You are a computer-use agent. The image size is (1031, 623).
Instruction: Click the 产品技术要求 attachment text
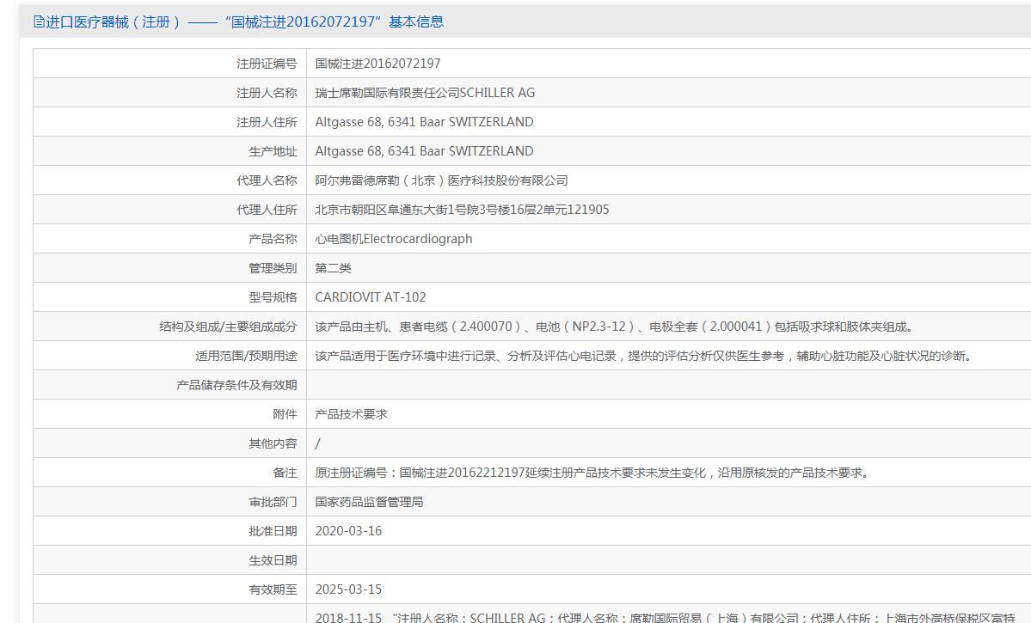point(351,414)
